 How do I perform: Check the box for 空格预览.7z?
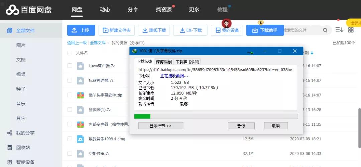[x=70, y=153]
